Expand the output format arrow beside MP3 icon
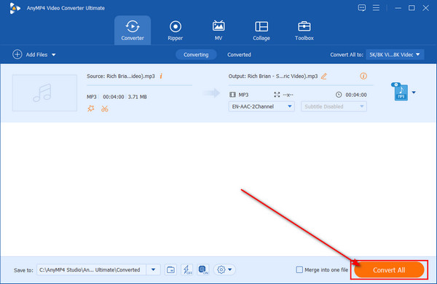The image size is (437, 284). [x=414, y=92]
